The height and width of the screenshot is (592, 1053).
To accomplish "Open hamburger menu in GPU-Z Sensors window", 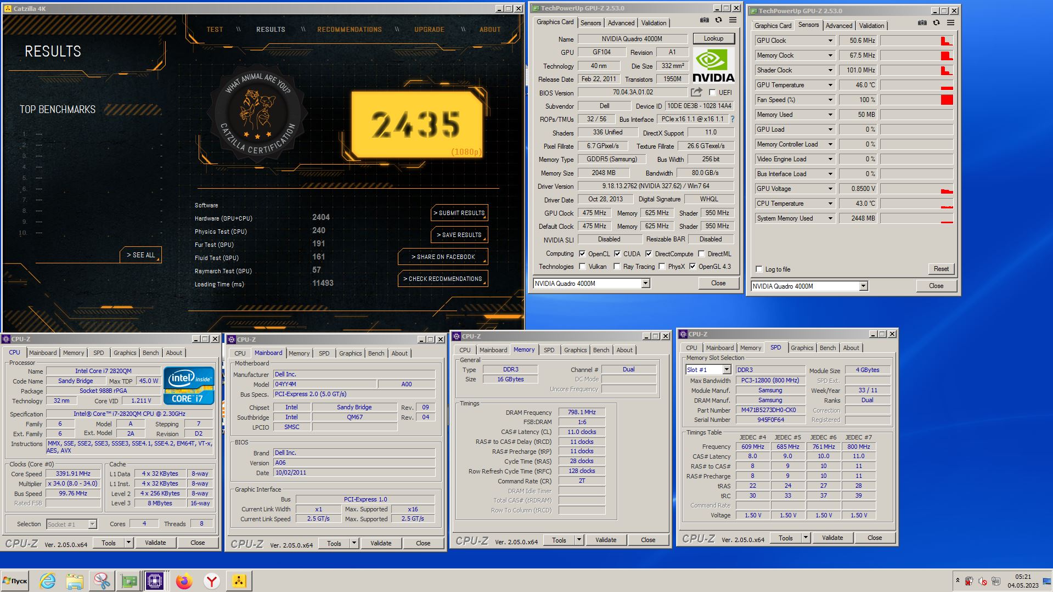I will [x=950, y=23].
